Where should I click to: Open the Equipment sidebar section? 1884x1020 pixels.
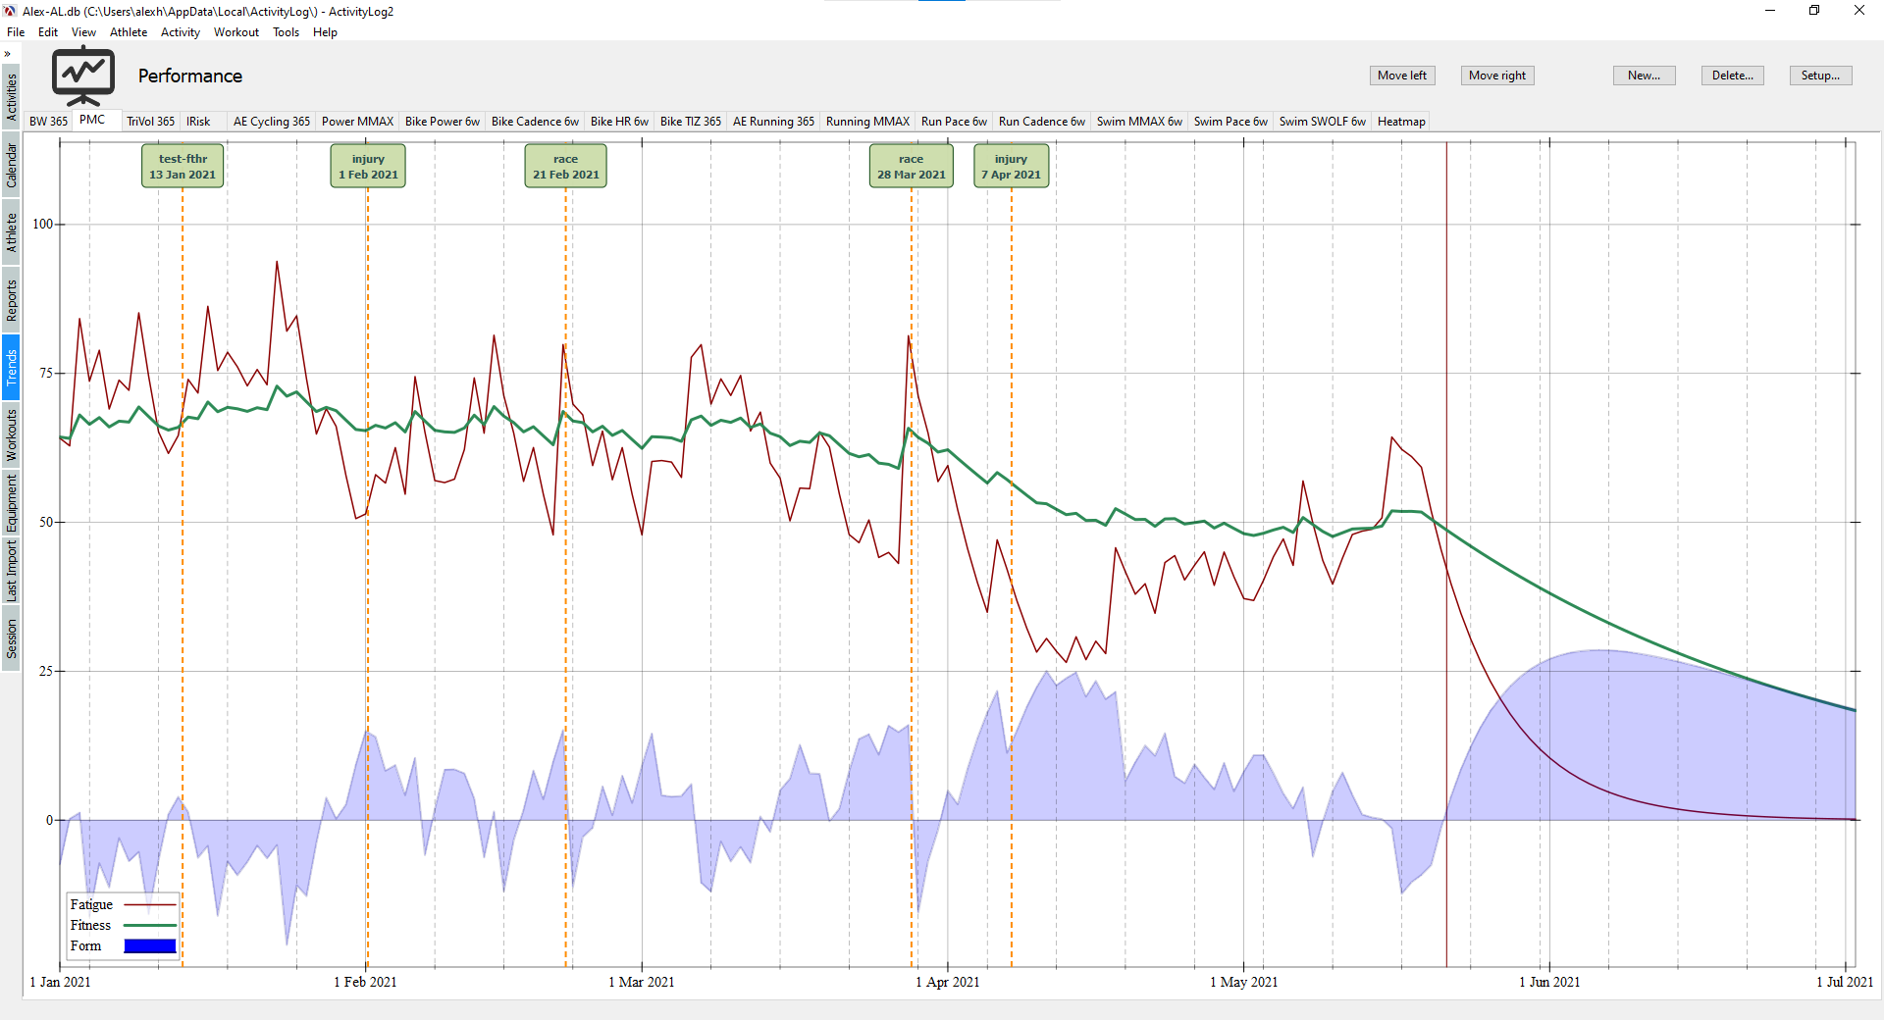click(11, 503)
